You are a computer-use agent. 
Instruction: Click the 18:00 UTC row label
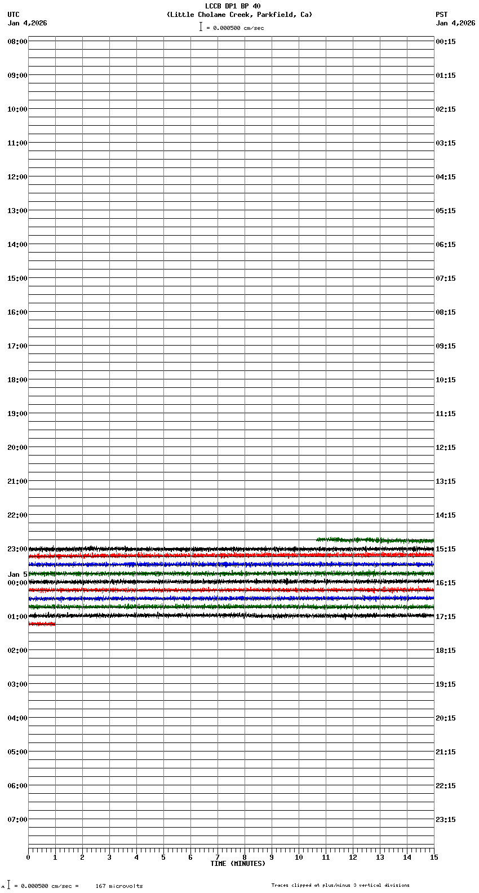pyautogui.click(x=17, y=380)
